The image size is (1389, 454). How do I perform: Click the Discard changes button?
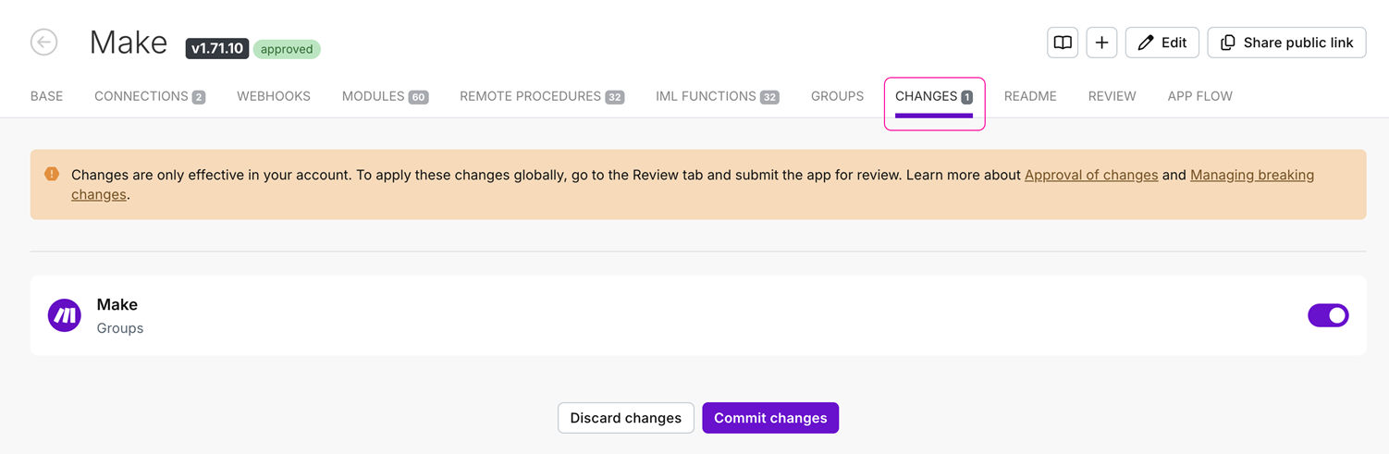pos(626,418)
